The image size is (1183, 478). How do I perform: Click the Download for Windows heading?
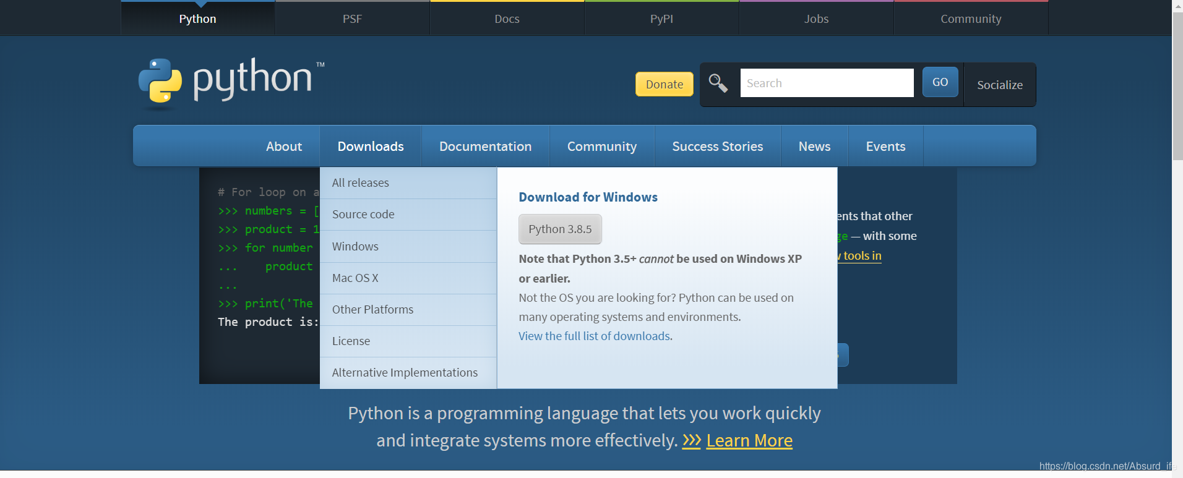click(x=588, y=197)
